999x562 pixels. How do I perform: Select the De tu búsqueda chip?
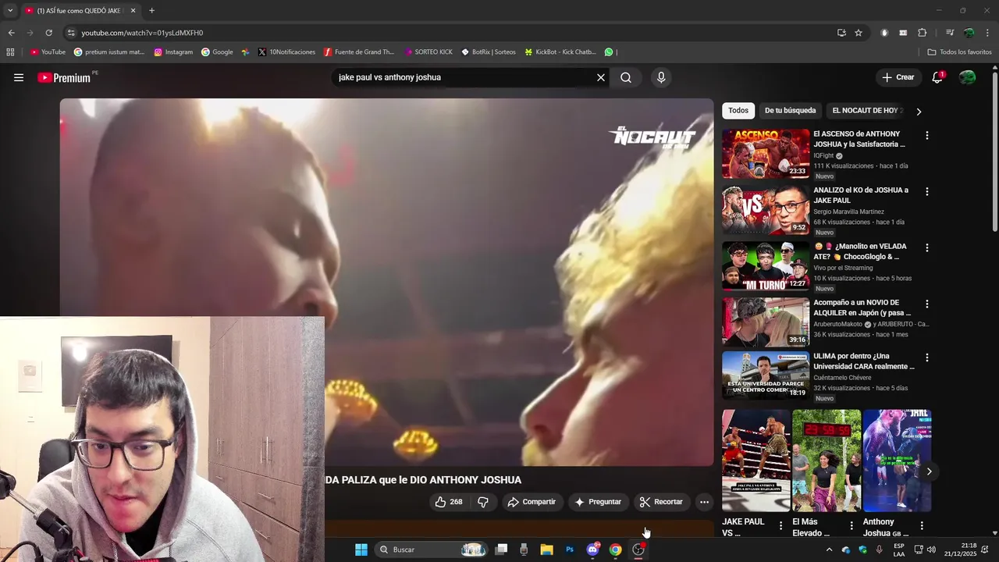(x=790, y=111)
